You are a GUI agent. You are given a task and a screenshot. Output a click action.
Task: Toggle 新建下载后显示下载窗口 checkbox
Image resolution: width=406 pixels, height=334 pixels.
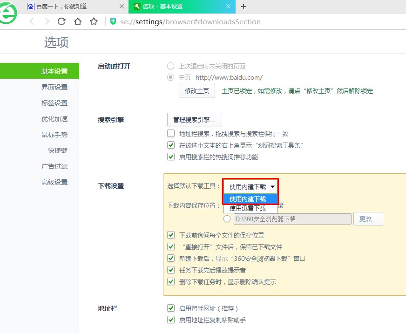coord(171,259)
